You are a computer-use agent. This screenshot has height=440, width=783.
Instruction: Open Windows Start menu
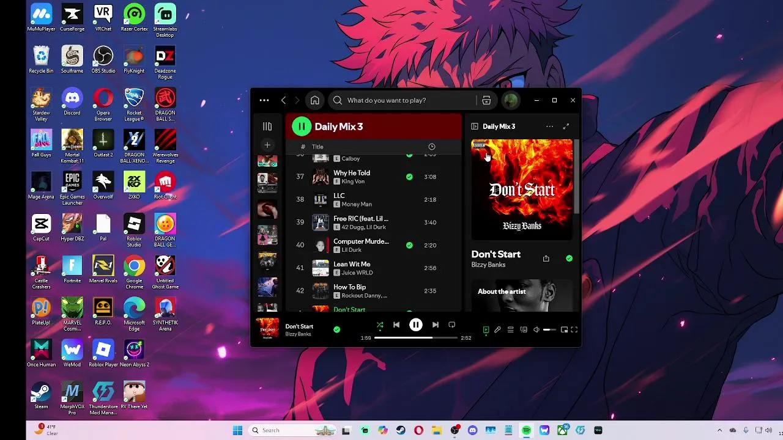(237, 430)
